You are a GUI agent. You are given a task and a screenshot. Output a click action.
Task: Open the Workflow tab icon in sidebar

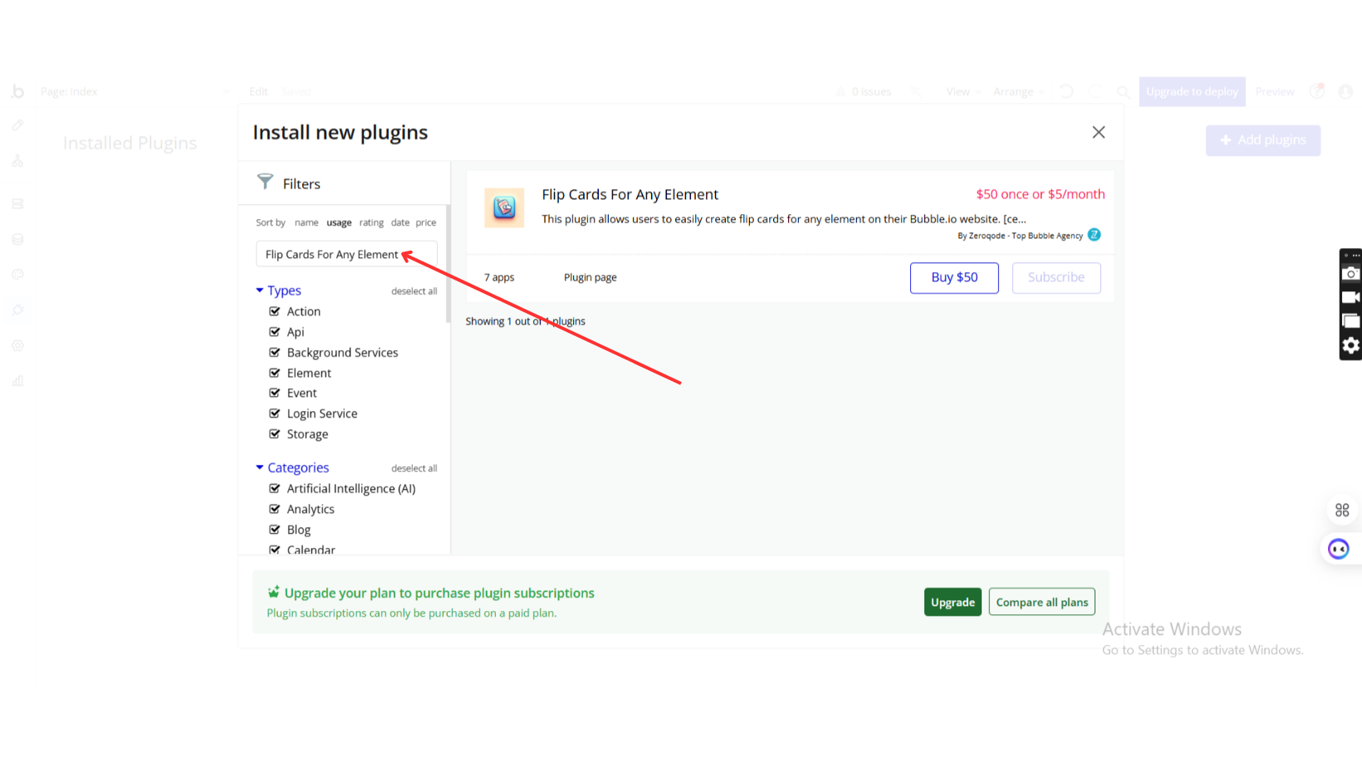click(x=17, y=161)
